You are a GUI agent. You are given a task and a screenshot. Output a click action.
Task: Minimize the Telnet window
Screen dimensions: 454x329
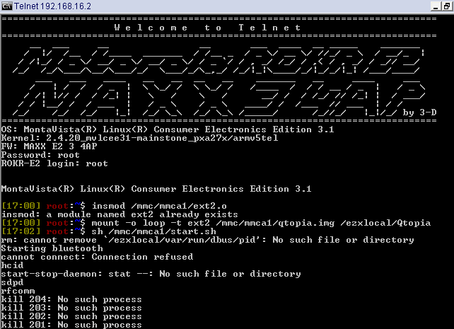click(x=435, y=6)
